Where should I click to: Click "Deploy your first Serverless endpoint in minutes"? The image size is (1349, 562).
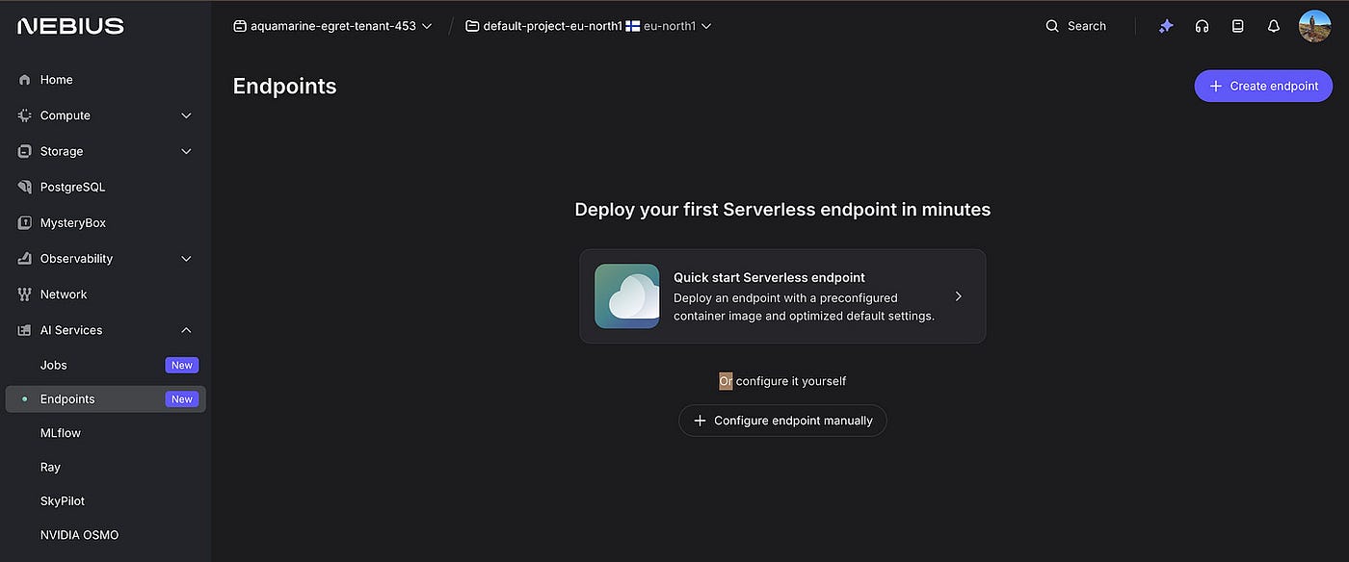coord(782,209)
